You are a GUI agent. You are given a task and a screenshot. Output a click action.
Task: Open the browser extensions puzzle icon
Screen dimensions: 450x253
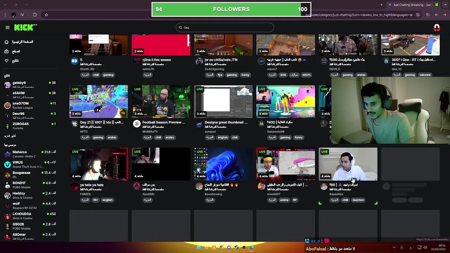35,15
